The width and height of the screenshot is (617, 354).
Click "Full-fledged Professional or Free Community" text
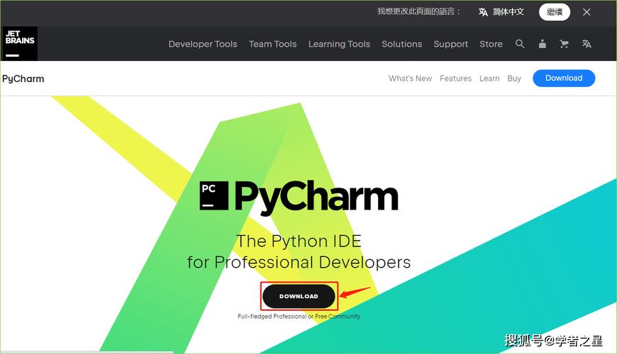[299, 316]
